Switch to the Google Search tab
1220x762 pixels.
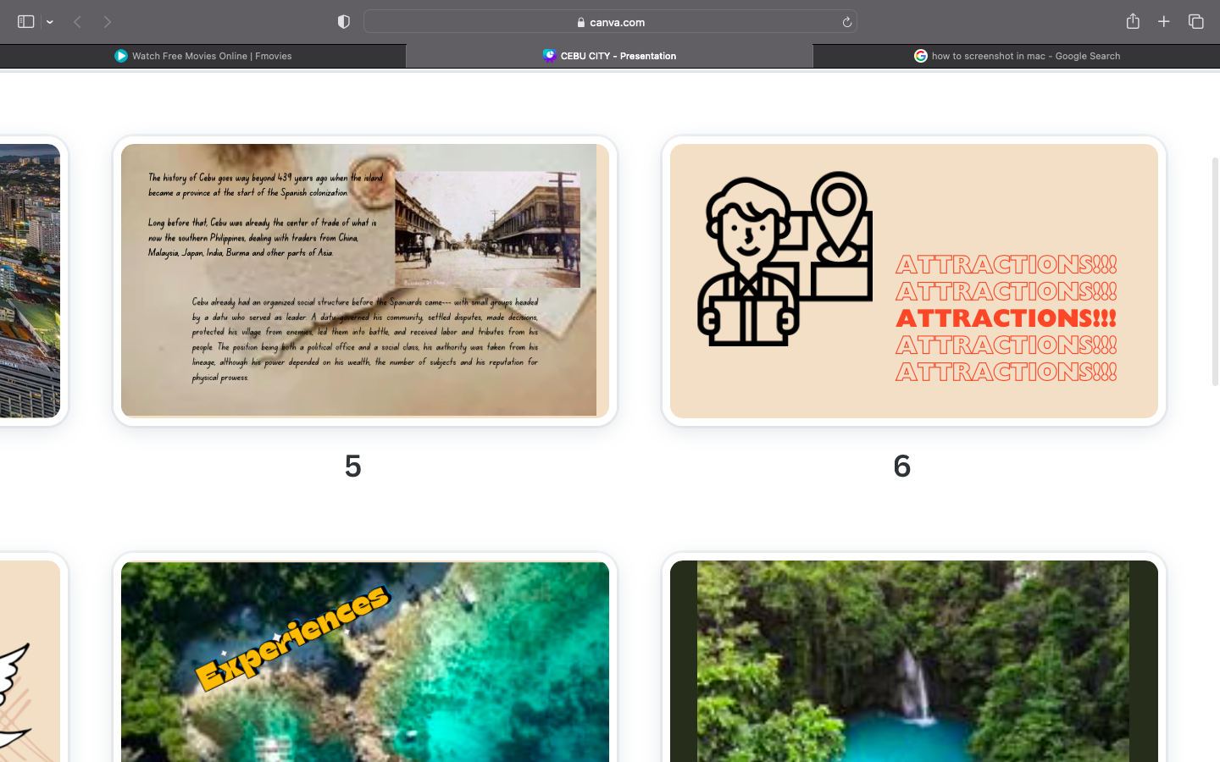point(1017,56)
